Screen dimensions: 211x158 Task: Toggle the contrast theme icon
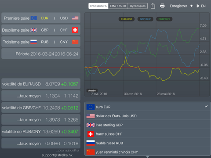[197, 6]
